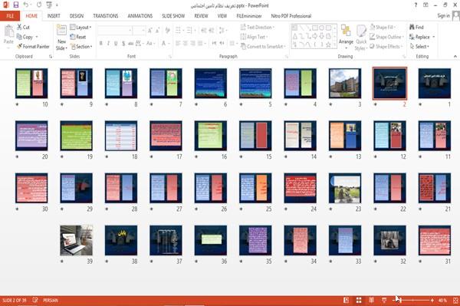This screenshot has width=460, height=306.
Task: Click the Copy icon
Action: click(19, 37)
